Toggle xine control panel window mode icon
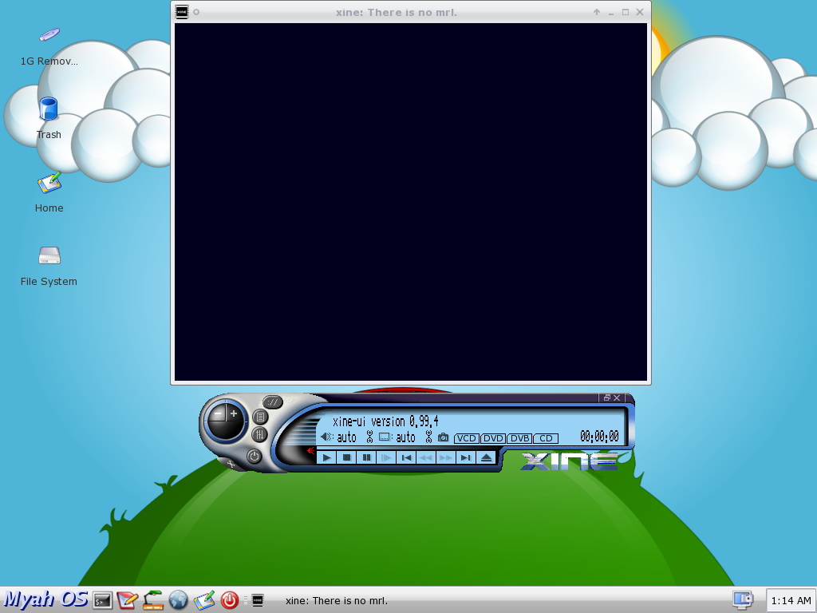The width and height of the screenshot is (817, 613). point(607,397)
